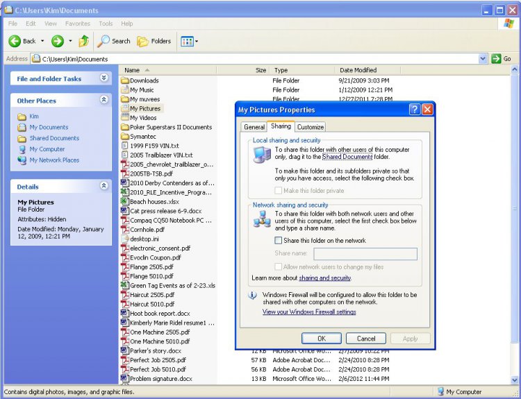Select Parker's story.docx file name
Viewport: 521px width, 399px height.
click(155, 350)
